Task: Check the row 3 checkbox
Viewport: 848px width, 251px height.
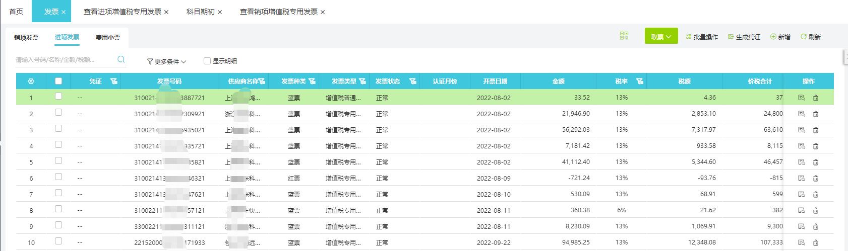Action: pyautogui.click(x=58, y=128)
